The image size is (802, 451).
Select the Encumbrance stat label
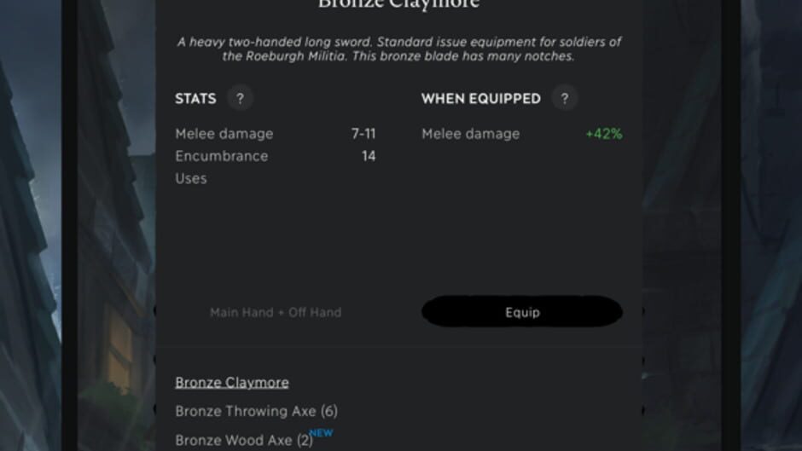pyautogui.click(x=222, y=156)
